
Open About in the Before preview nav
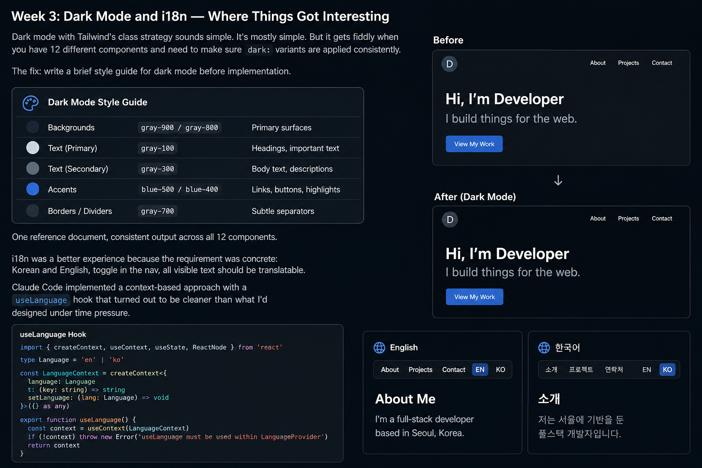pyautogui.click(x=598, y=63)
